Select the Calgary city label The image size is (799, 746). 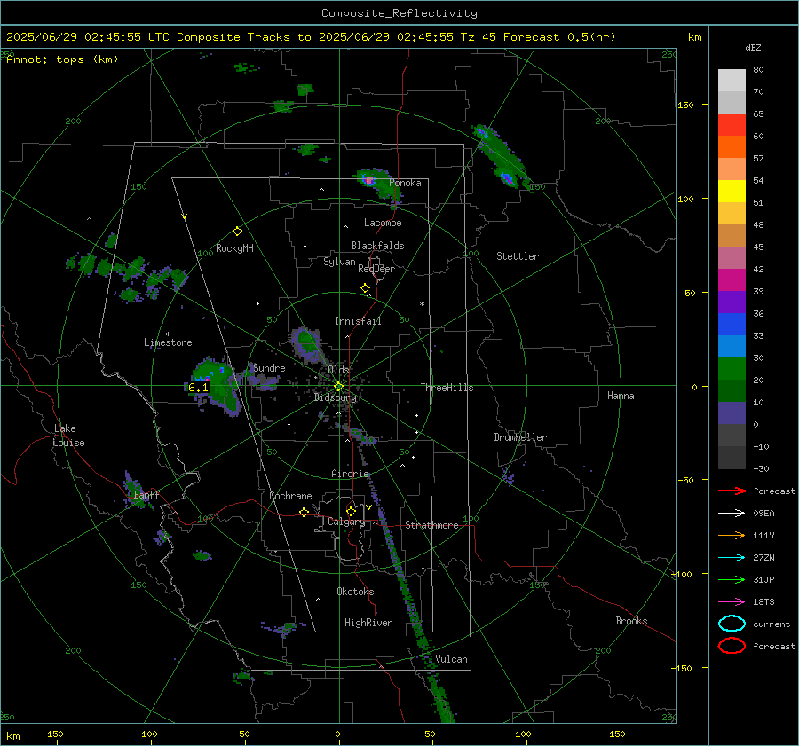346,522
